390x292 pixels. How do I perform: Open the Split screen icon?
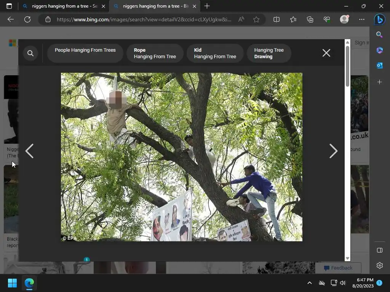[x=277, y=19]
